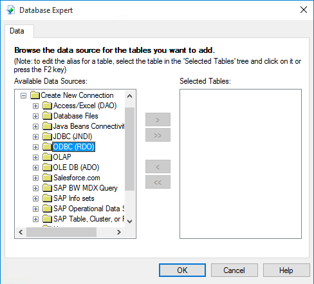Image resolution: width=314 pixels, height=284 pixels.
Task: Expand the SAP Table, Cluster node
Action: (x=35, y=219)
